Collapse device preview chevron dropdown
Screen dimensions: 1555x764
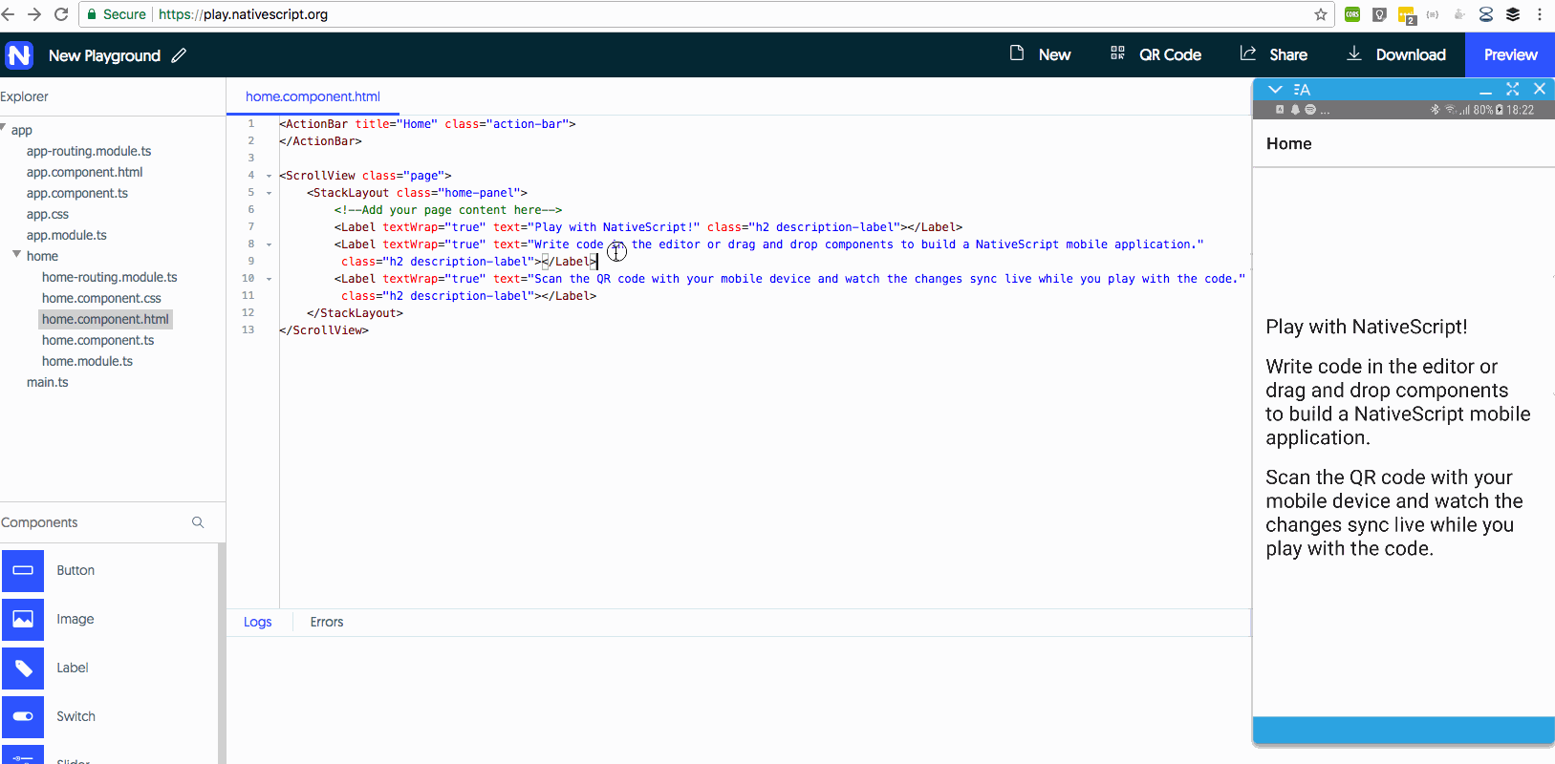click(x=1275, y=90)
